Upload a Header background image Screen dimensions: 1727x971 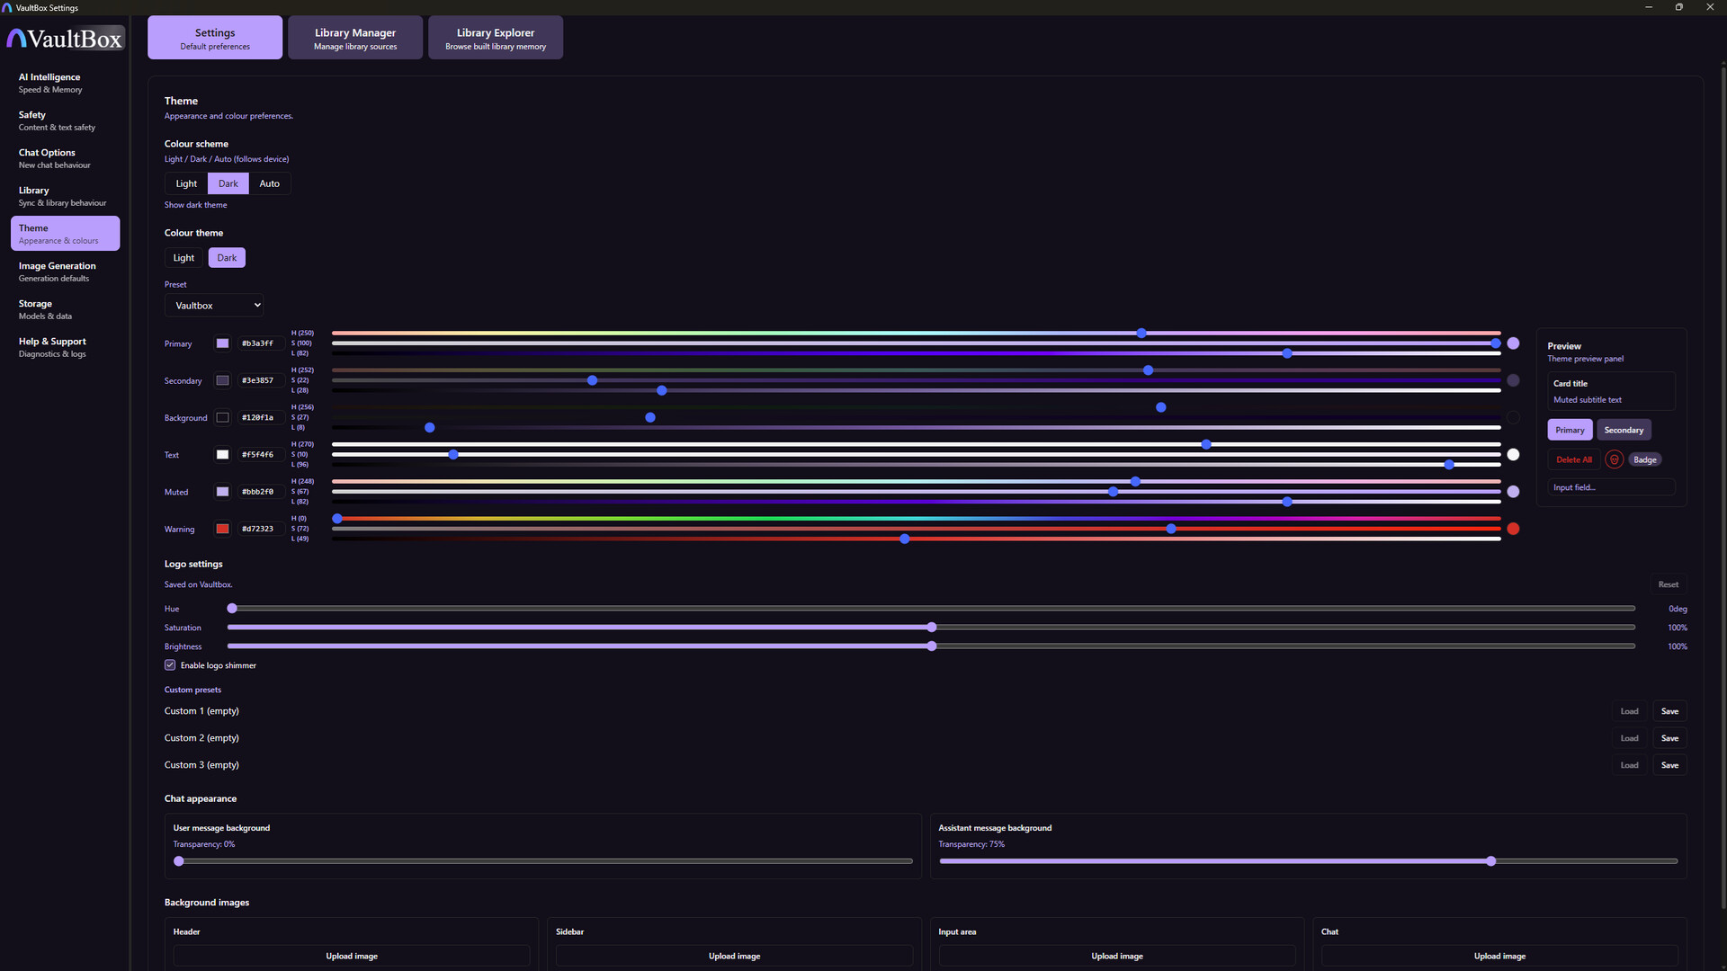pos(352,956)
